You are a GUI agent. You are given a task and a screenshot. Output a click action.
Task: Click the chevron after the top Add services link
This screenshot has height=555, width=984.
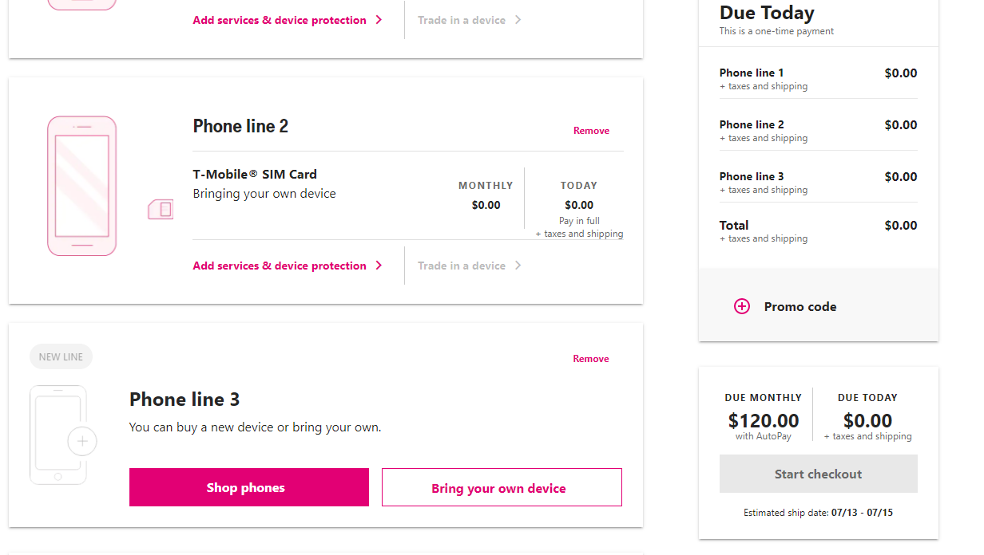[379, 20]
